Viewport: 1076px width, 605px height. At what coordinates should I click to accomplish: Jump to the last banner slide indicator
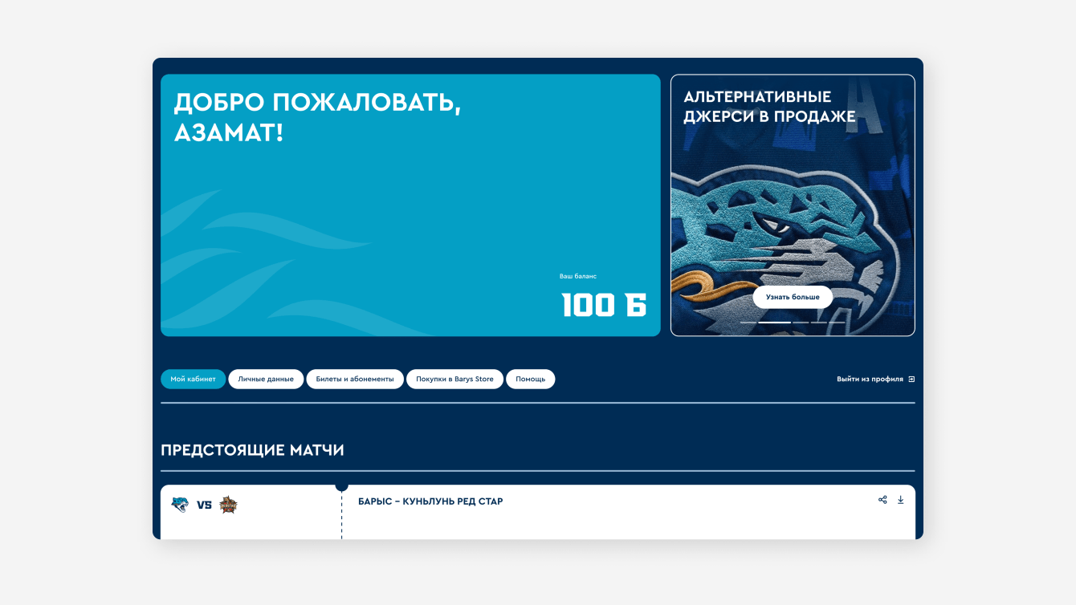837,323
